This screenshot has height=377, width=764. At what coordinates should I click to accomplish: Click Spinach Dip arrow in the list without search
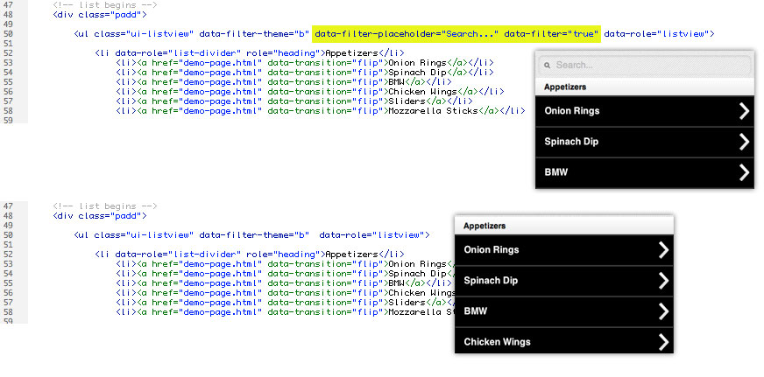click(x=663, y=281)
